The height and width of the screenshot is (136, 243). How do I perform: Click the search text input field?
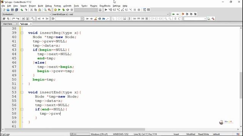[x=68, y=19]
